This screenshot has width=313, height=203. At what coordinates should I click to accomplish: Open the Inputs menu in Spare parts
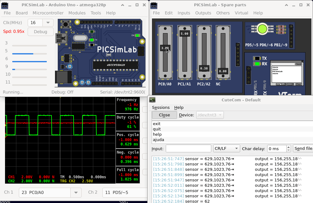point(184,13)
